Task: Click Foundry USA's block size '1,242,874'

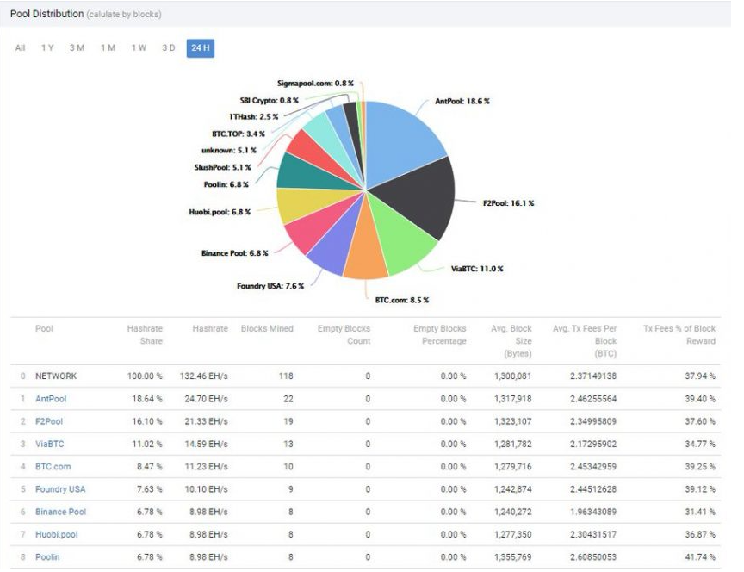Action: click(x=512, y=489)
